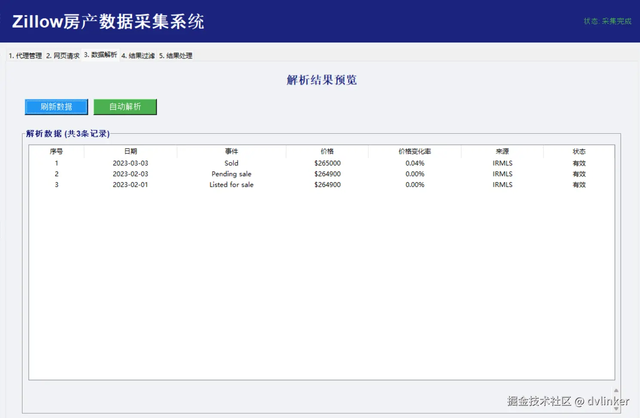Go to the 4. 结果过滤 tab
Screen dimensions: 640x418
click(138, 56)
